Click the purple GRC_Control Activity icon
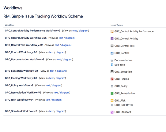 pyautogui.click(x=112, y=39)
